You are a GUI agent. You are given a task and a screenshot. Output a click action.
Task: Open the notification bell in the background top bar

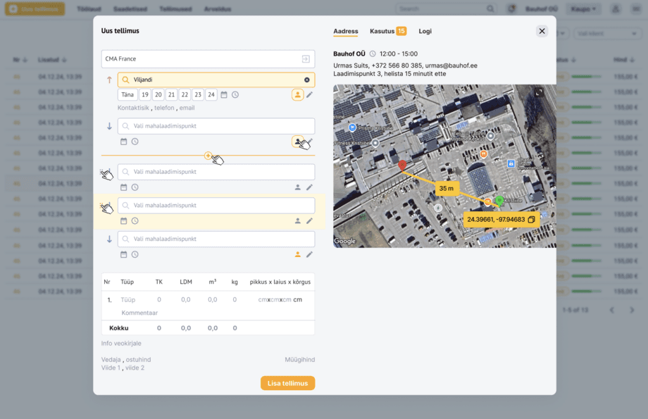point(511,8)
